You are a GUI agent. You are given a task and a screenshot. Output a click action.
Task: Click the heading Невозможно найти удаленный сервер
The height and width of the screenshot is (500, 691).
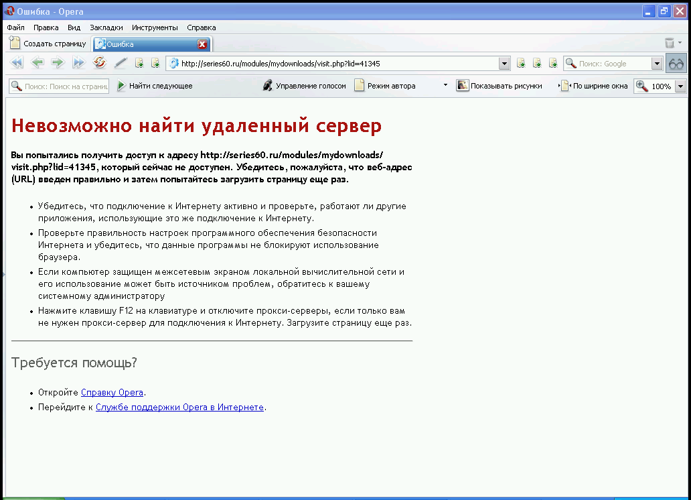pos(197,126)
